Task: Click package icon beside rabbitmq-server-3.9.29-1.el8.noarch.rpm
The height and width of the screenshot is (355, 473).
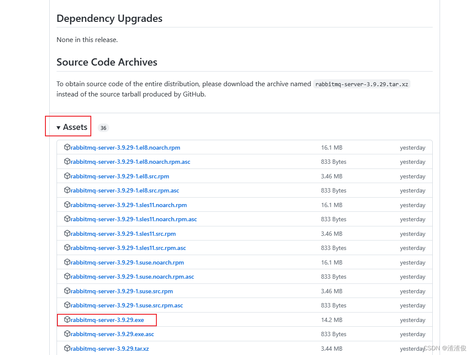Action: tap(67, 147)
